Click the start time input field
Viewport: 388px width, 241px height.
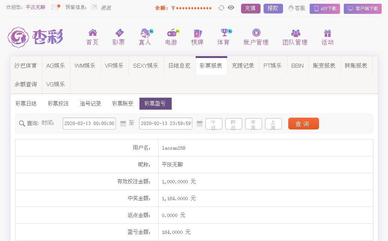point(89,123)
